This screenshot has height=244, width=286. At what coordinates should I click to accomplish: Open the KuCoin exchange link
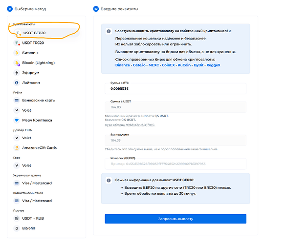(184, 65)
